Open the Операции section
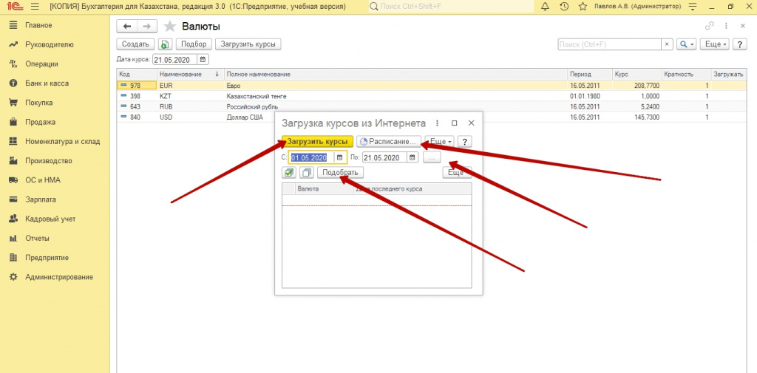Screen dimensions: 757x373 pyautogui.click(x=41, y=64)
